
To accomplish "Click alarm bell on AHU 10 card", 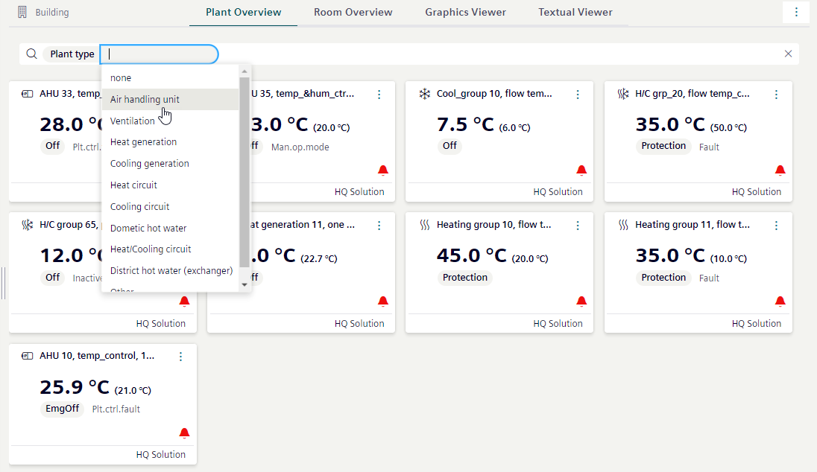I will (184, 433).
